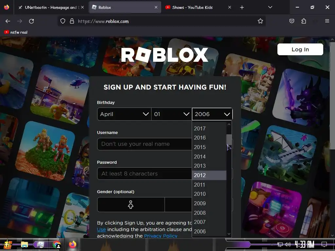Image resolution: width=335 pixels, height=251 pixels.
Task: Click the Password input field
Action: [144, 174]
